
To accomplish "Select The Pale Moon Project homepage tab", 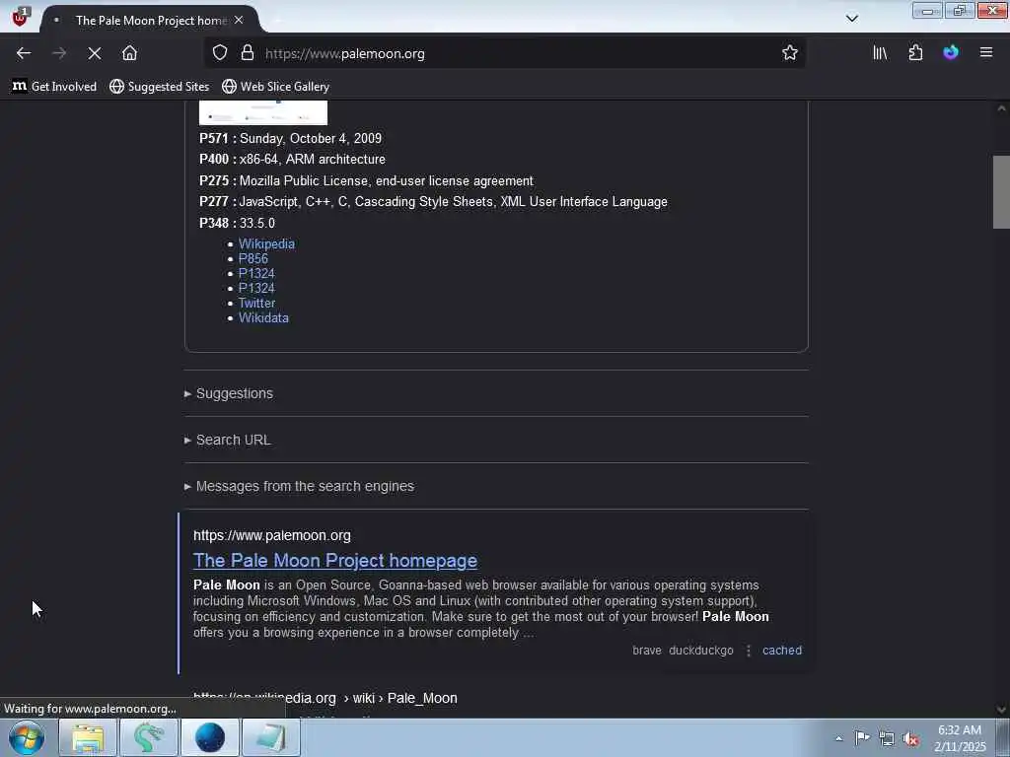I will (x=151, y=20).
